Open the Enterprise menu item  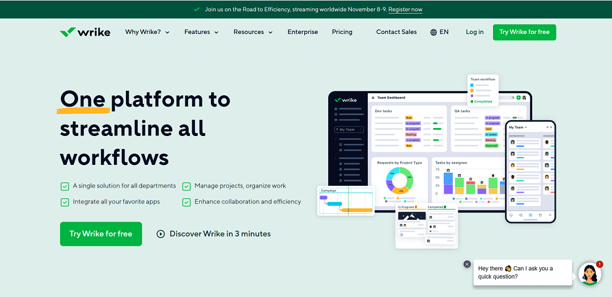click(x=303, y=32)
